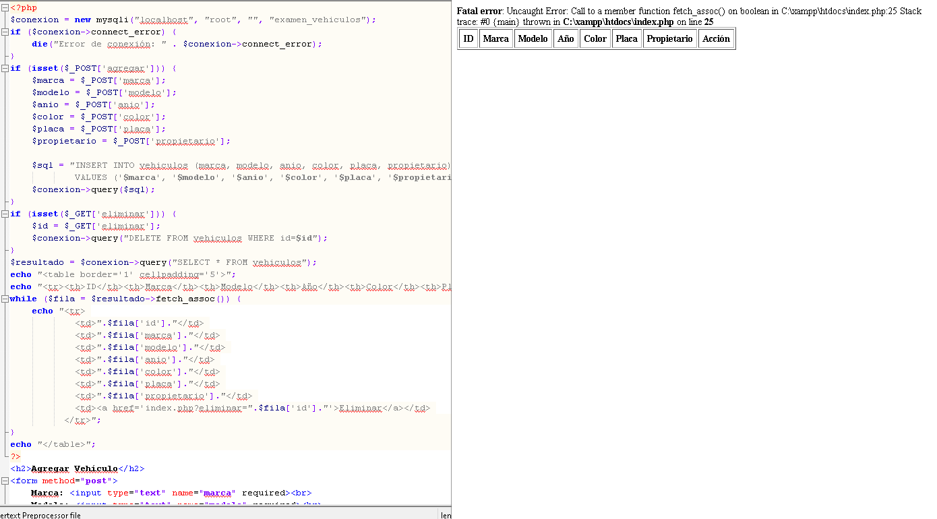Collapse the <?php block fold marker
937x519 pixels.
[x=5, y=8]
